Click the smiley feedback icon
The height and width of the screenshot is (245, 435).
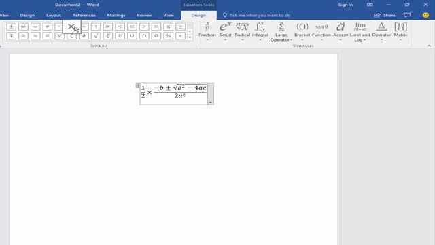pyautogui.click(x=425, y=15)
